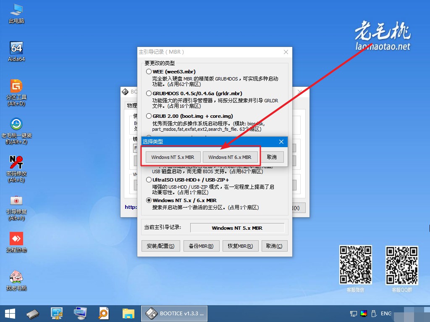430x322 pixels.
Task: Click the 安装/配置(S) button
Action: tap(160, 246)
